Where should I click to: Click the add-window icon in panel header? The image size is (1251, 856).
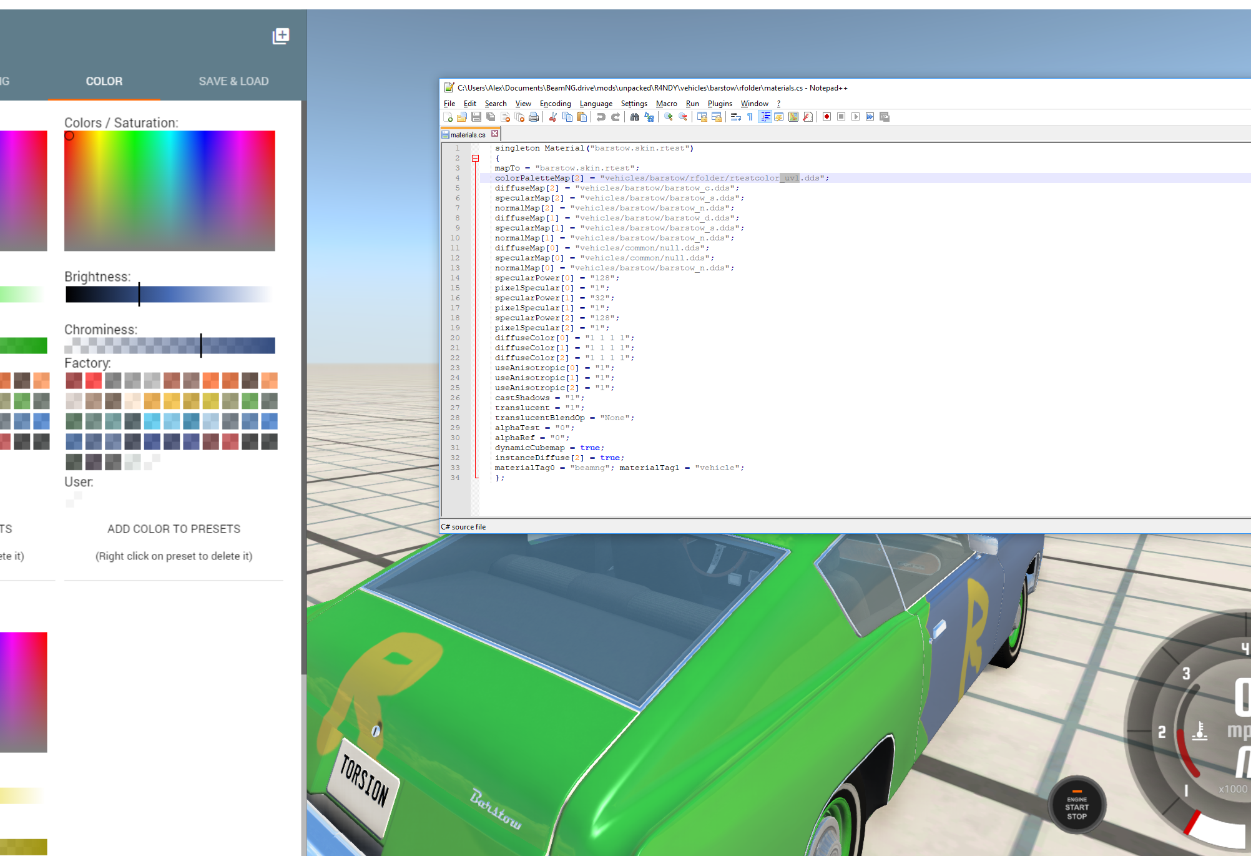click(281, 36)
